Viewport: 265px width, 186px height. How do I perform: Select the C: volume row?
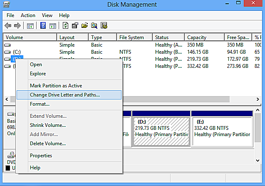17,52
